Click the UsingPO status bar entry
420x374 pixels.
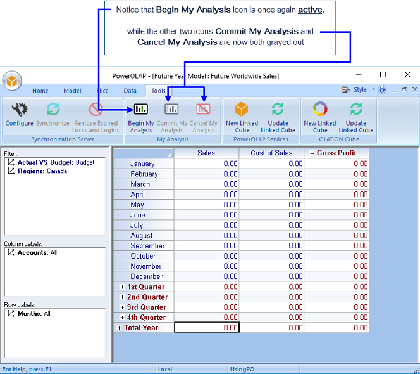tap(242, 369)
